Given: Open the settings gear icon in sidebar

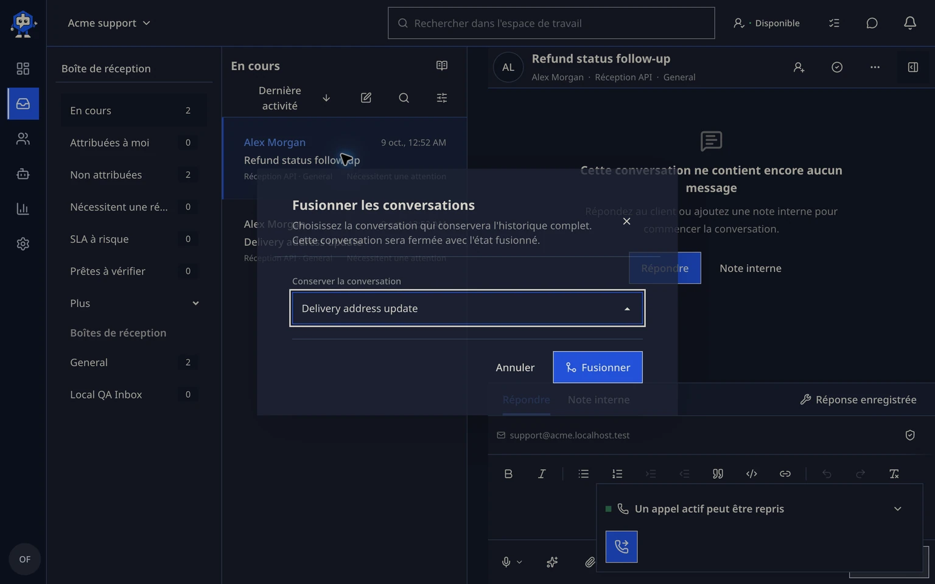Looking at the screenshot, I should [x=23, y=244].
